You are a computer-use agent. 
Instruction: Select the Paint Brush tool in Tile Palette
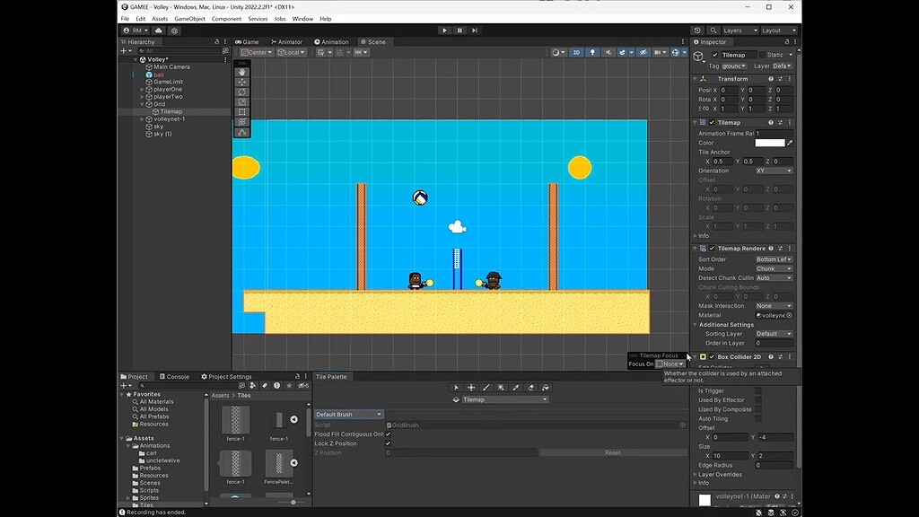pos(486,388)
